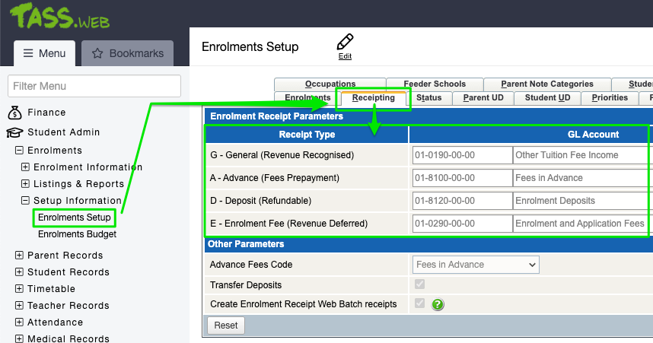Viewport: 653px width, 343px height.
Task: Click the Student Admin graduation cap icon
Action: pyautogui.click(x=14, y=132)
